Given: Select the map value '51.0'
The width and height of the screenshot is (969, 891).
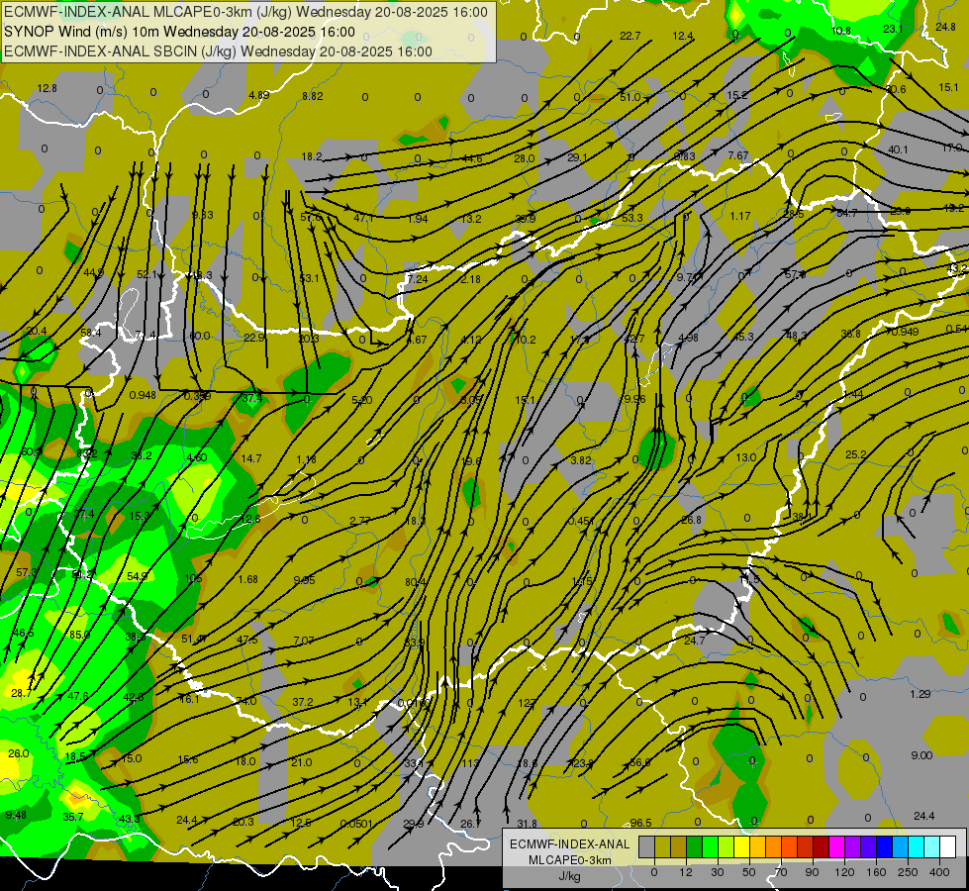Looking at the screenshot, I should tap(630, 97).
